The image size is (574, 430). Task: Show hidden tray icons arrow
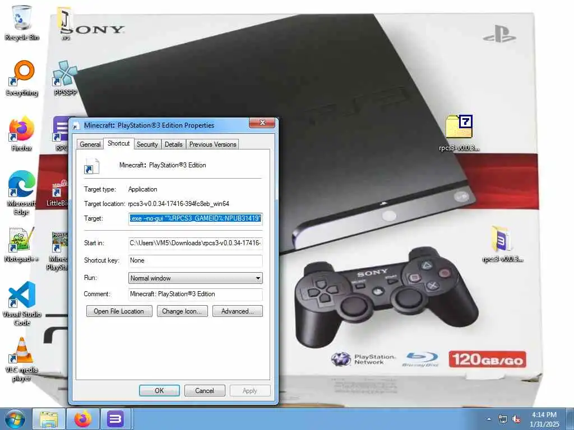(489, 419)
